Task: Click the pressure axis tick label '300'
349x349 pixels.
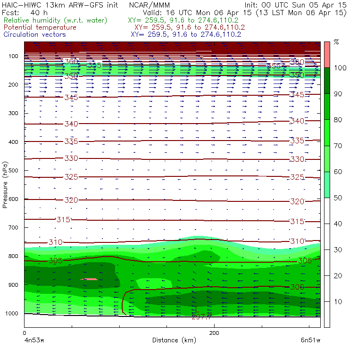Action: (x=13, y=113)
